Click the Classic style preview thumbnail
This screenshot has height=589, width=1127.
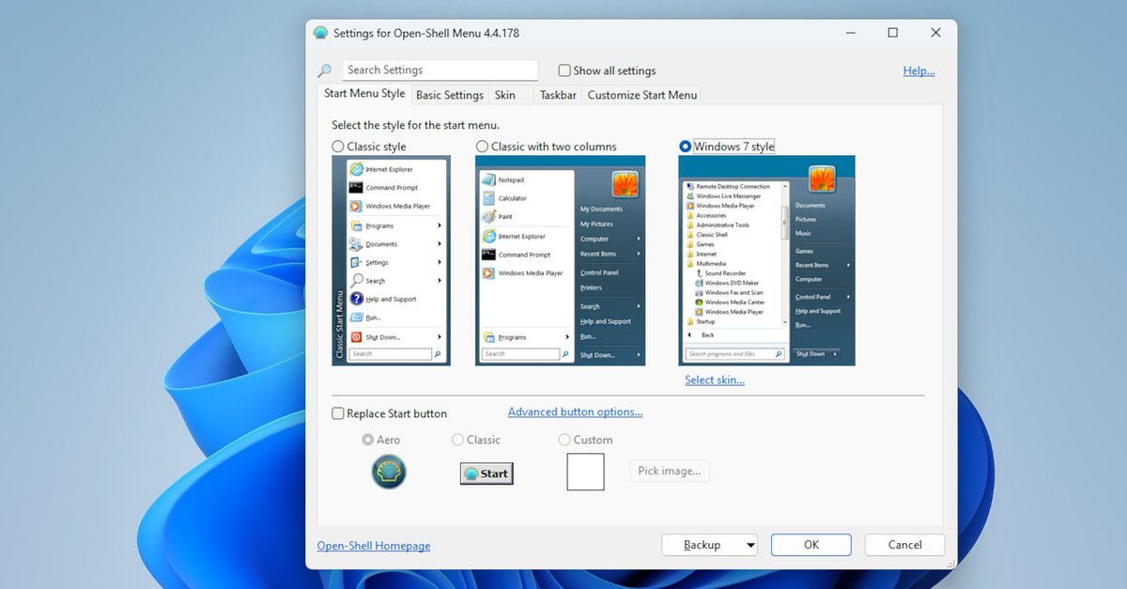point(391,260)
